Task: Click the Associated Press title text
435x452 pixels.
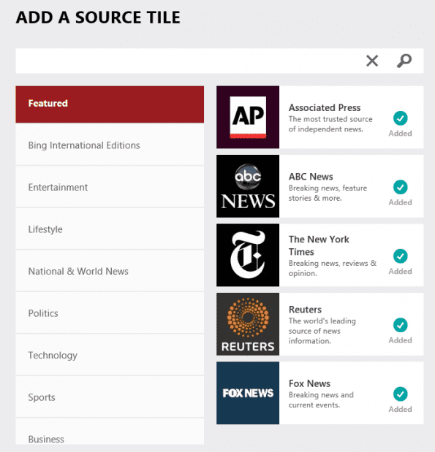Action: [x=325, y=107]
